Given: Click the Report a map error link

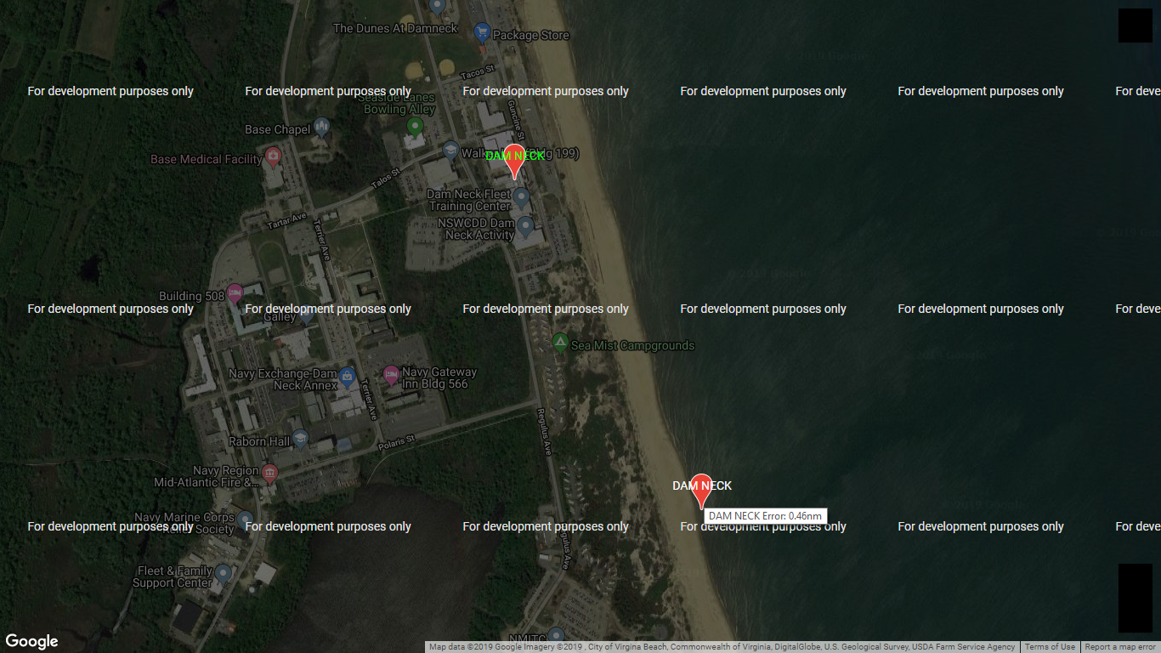Looking at the screenshot, I should pyautogui.click(x=1120, y=647).
